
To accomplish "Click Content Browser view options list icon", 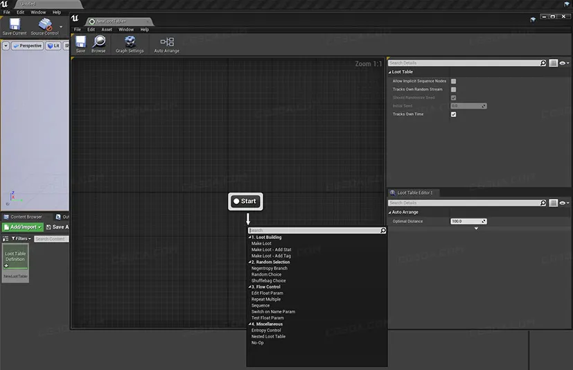I will (x=6, y=239).
